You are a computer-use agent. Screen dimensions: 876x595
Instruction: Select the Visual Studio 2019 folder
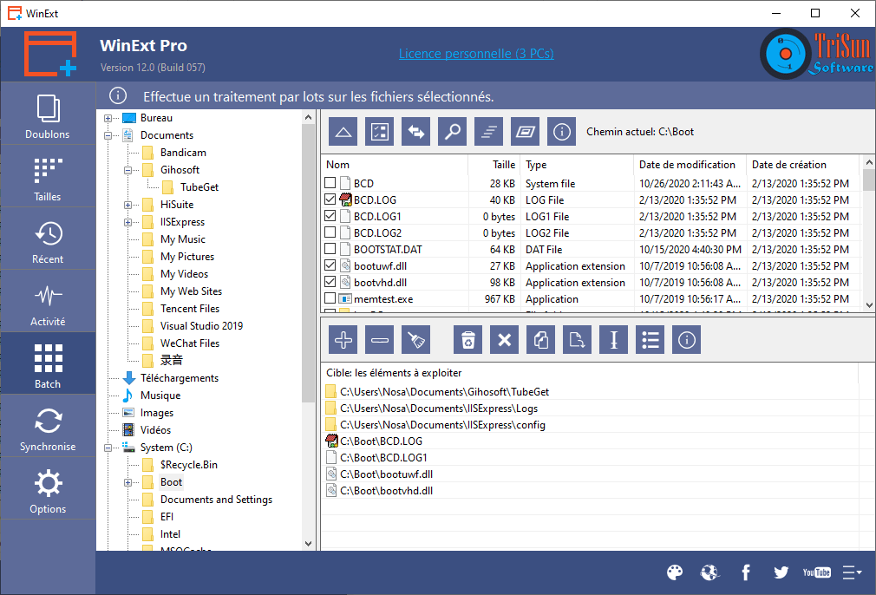pyautogui.click(x=202, y=326)
